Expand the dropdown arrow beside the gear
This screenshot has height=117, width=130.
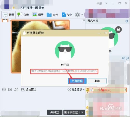pyautogui.click(x=82, y=15)
